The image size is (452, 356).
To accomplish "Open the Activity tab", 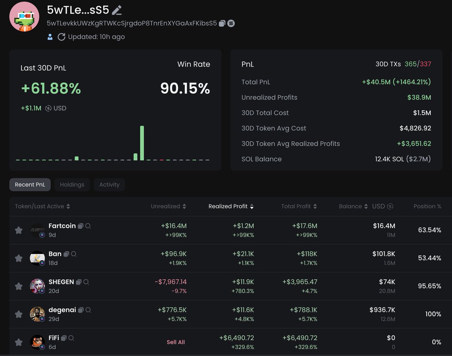I will coord(109,184).
